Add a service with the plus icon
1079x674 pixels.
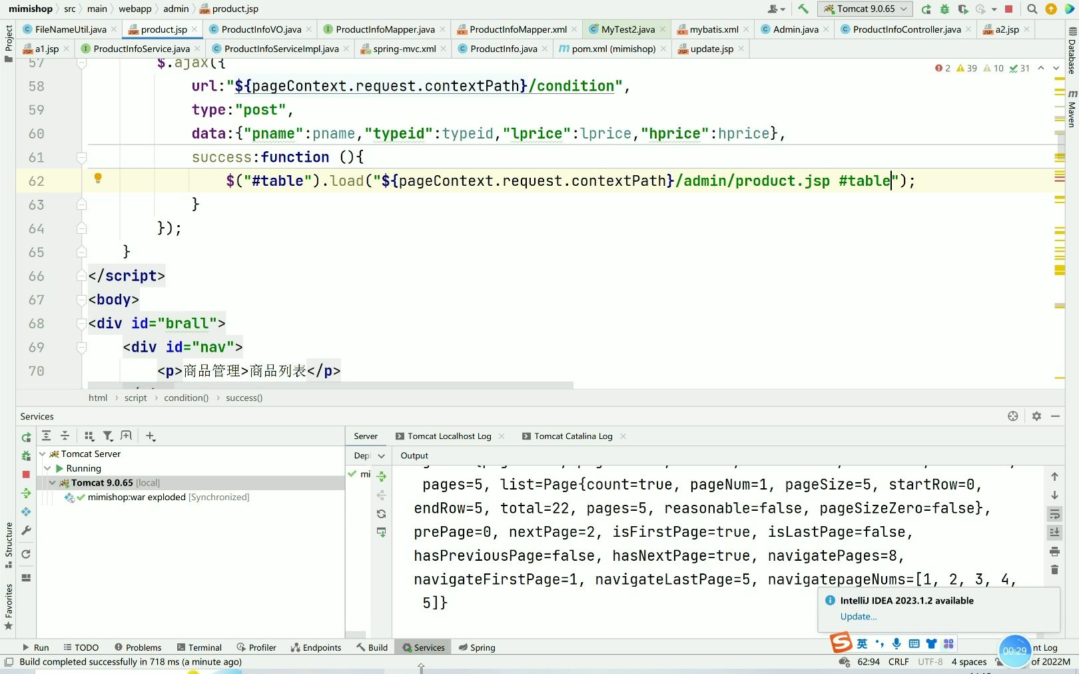pos(151,436)
